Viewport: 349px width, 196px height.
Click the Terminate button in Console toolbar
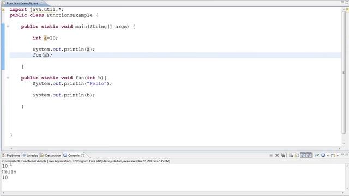coord(271,155)
